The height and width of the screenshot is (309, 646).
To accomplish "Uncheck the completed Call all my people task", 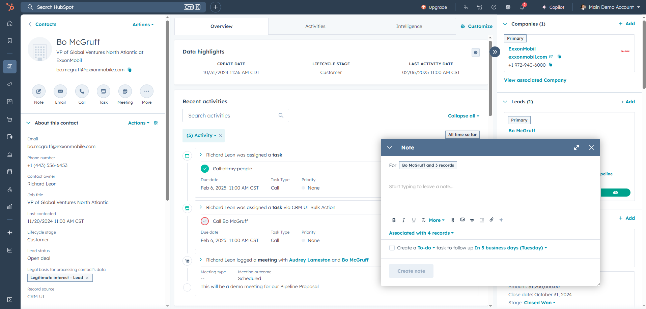I will (x=205, y=169).
